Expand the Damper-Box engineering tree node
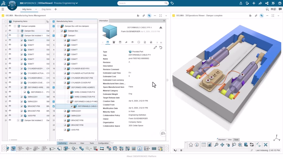This screenshot has height=159, width=283. pos(18,31)
